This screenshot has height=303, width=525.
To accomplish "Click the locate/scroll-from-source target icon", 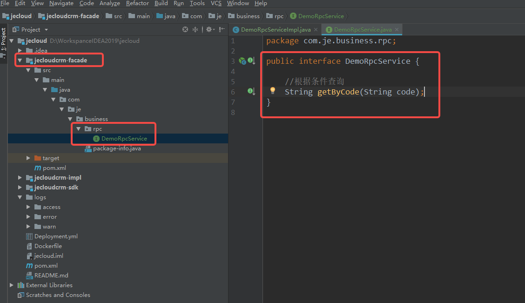I will [185, 29].
